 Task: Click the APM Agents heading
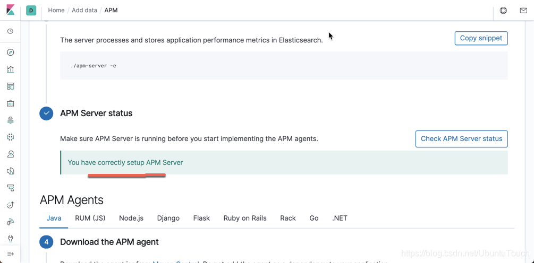pyautogui.click(x=72, y=200)
